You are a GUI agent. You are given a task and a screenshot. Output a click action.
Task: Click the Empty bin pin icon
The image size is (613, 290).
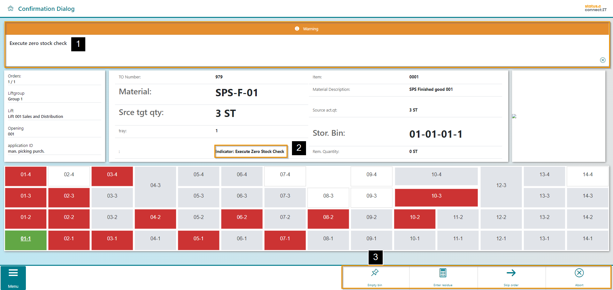[x=375, y=273]
